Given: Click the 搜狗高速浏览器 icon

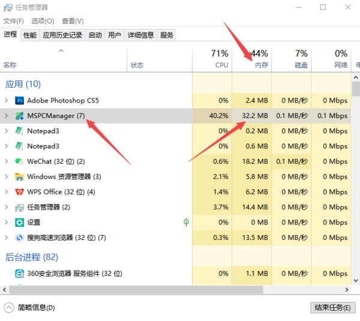Looking at the screenshot, I should pos(20,238).
